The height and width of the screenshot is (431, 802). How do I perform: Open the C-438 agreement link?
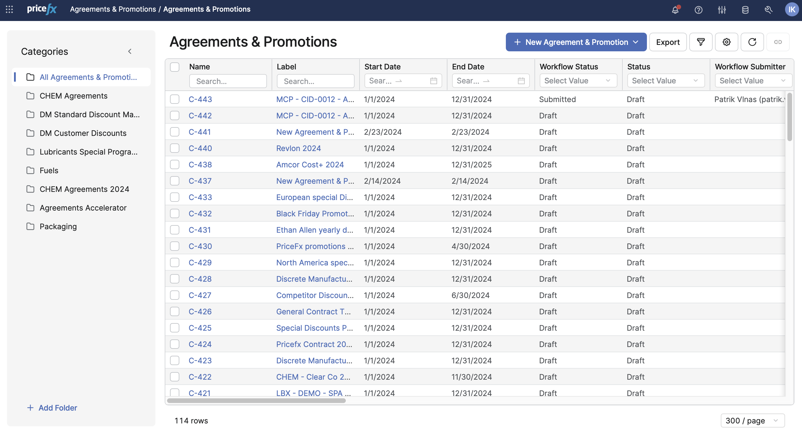pyautogui.click(x=200, y=164)
